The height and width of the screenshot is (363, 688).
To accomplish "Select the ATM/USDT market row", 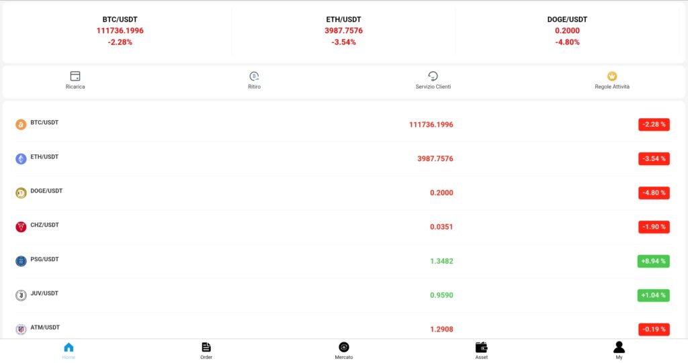I will (x=343, y=329).
